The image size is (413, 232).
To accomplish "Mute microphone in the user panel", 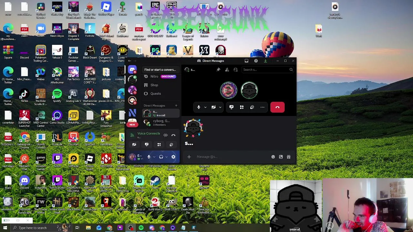I will click(x=149, y=157).
